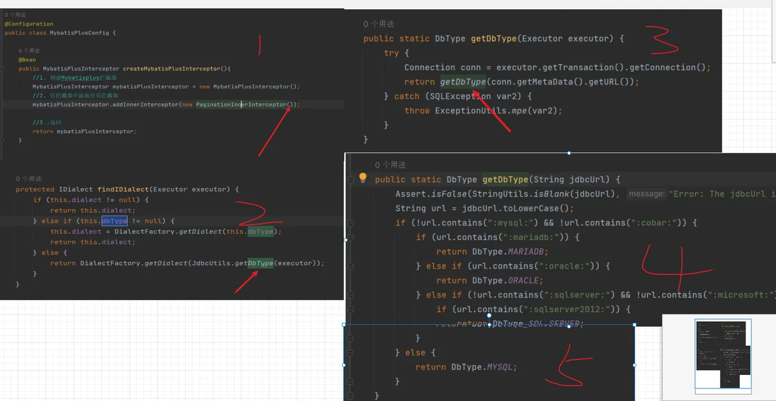
Task: Click the "//2." comment about adding pagination interceptor
Action: 75,95
